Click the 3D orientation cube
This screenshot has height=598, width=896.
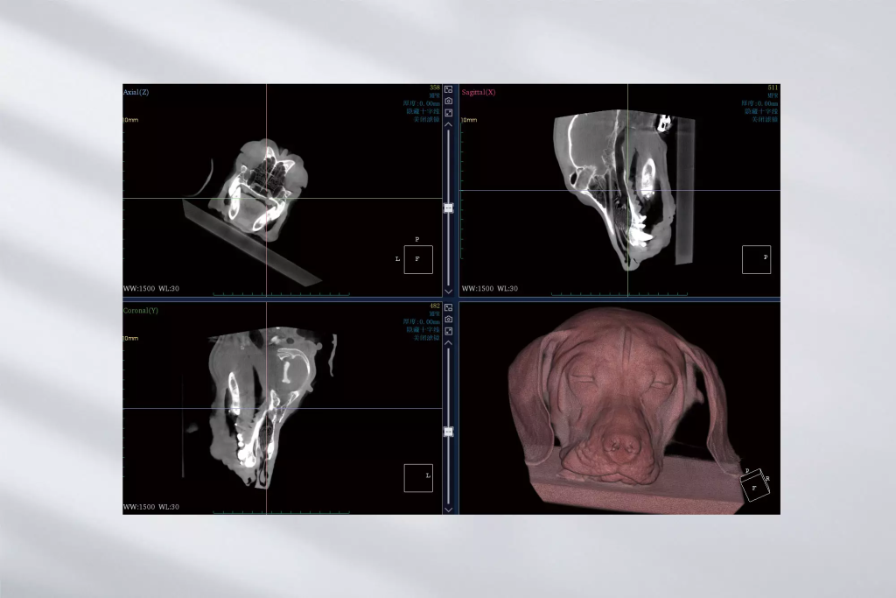(x=755, y=485)
